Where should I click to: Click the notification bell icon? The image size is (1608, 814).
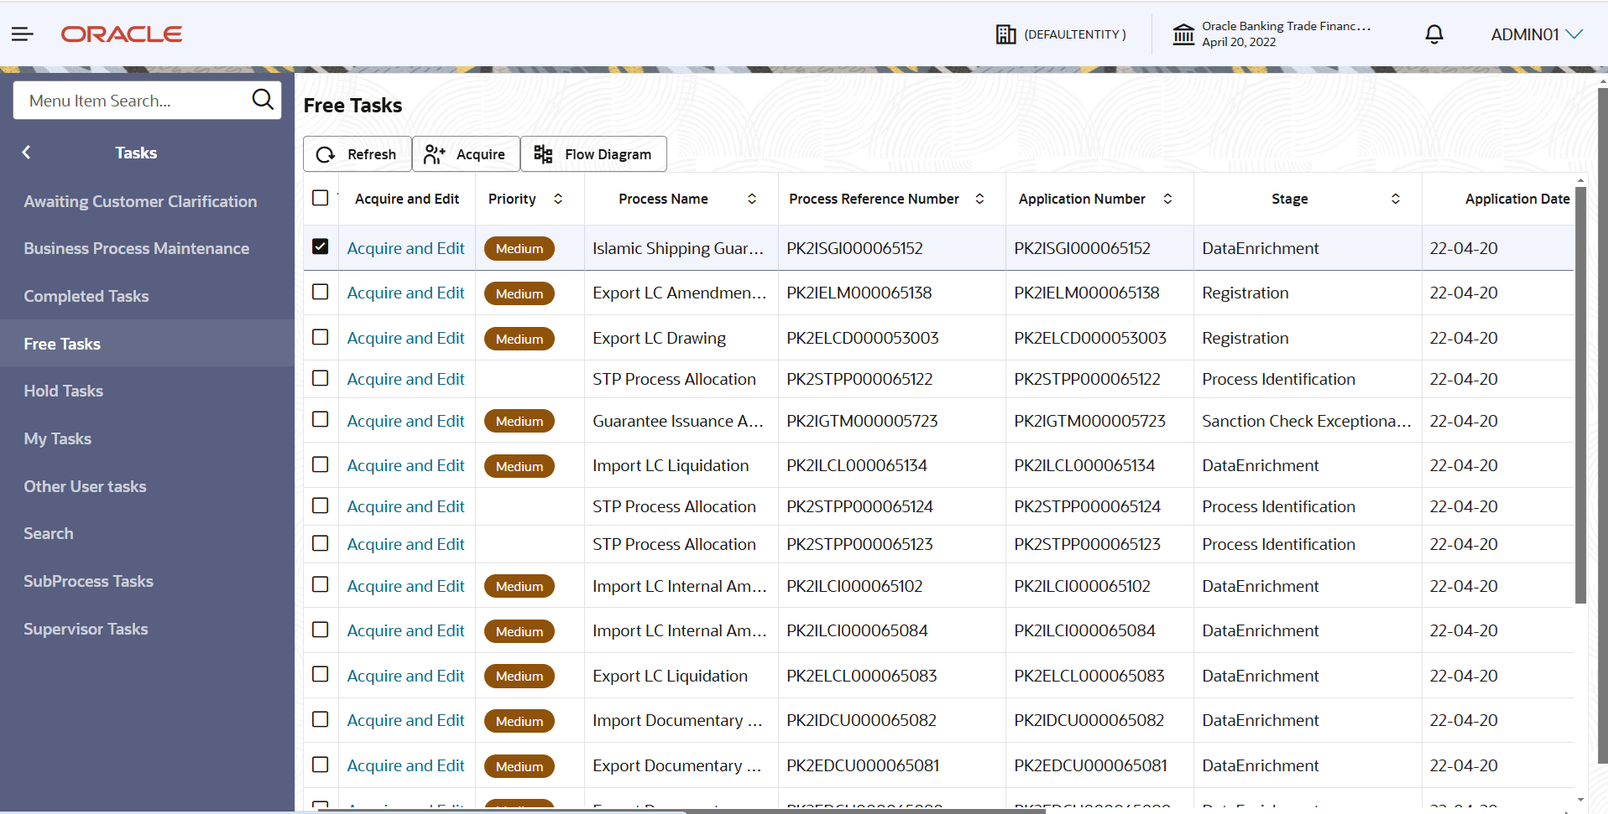(x=1434, y=34)
